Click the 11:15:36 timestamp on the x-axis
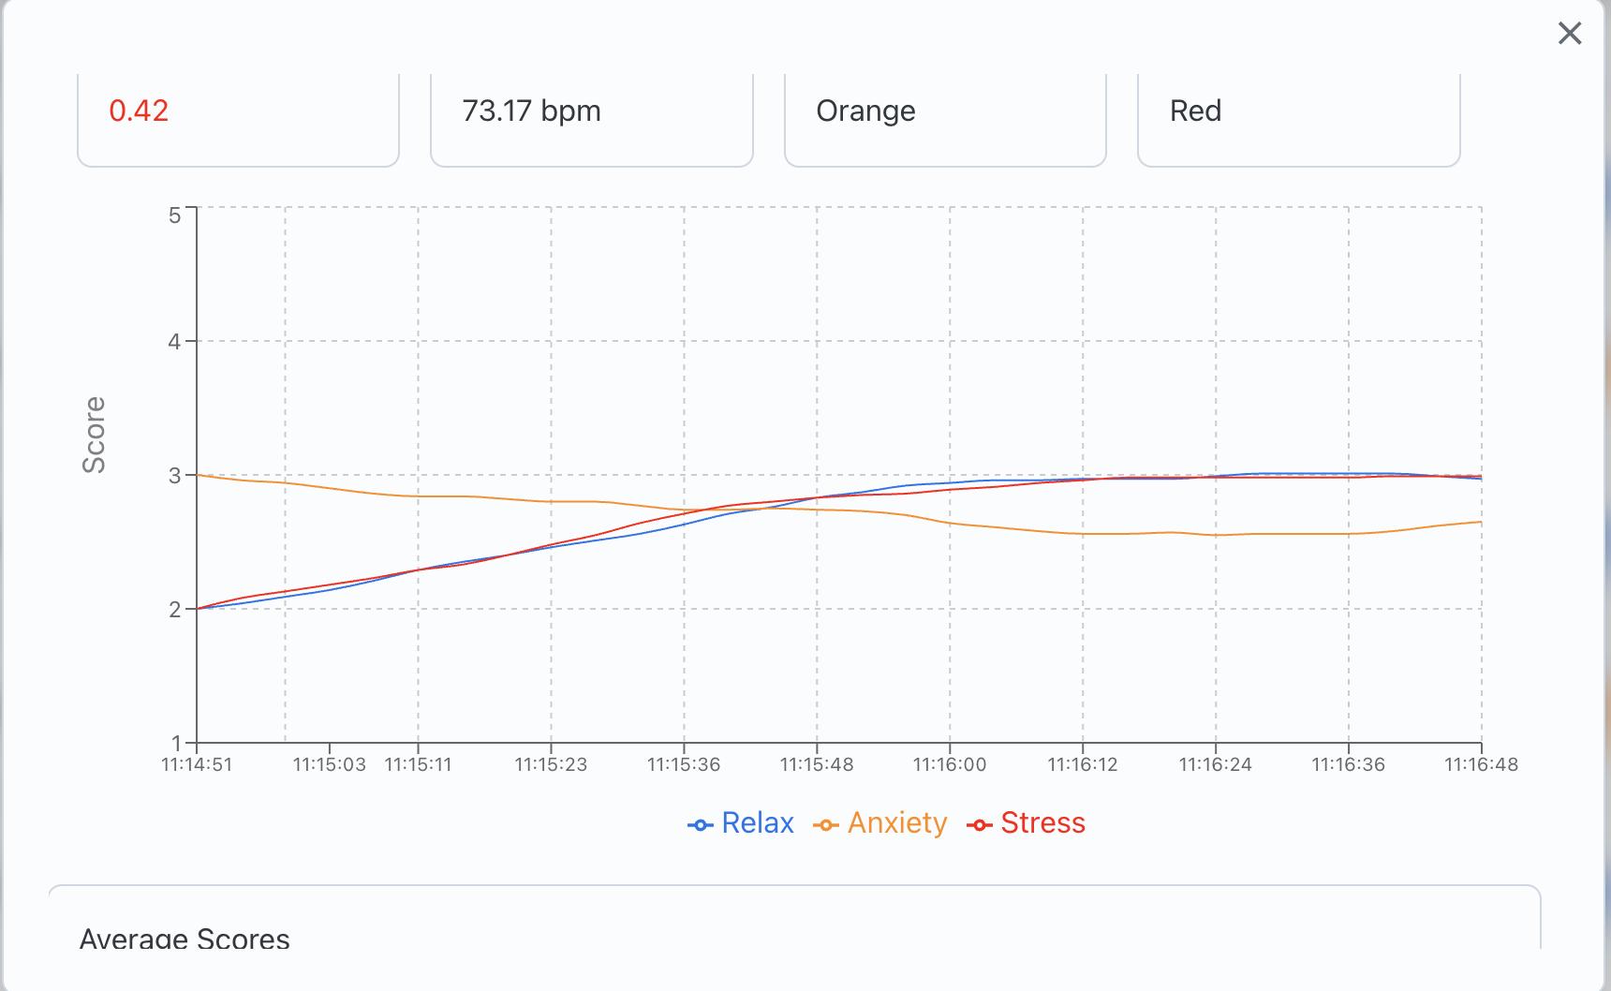Viewport: 1611px width, 991px height. tap(684, 764)
